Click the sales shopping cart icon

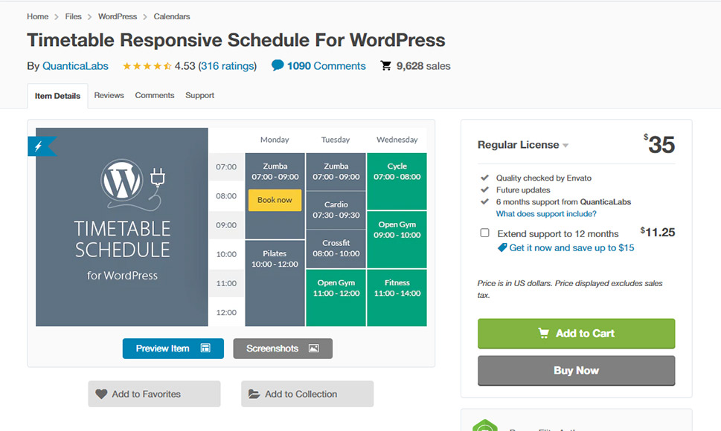[385, 65]
